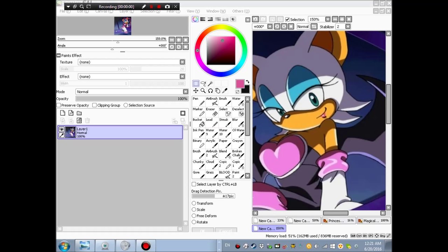Screen dimensions: 448x252
Task: Open the Windows Start button
Action: coord(64,246)
